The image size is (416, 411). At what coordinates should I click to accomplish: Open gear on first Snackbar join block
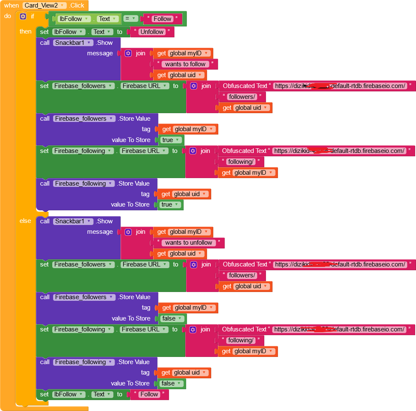[x=128, y=53]
